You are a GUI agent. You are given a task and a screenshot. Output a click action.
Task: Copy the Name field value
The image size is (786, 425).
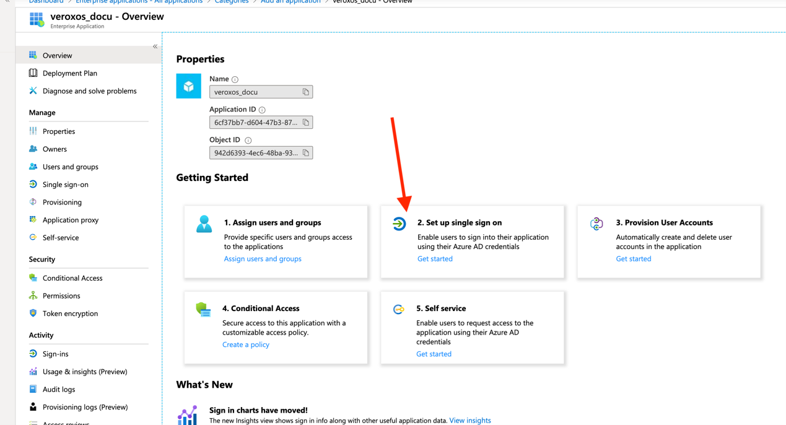point(305,92)
